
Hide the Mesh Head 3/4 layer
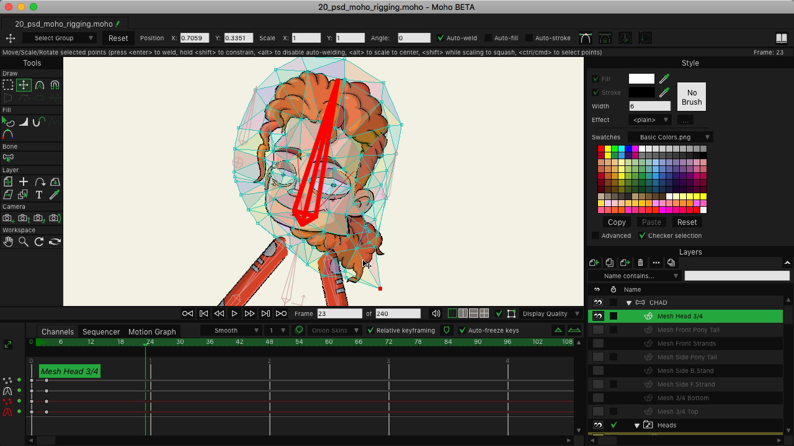[x=598, y=316]
